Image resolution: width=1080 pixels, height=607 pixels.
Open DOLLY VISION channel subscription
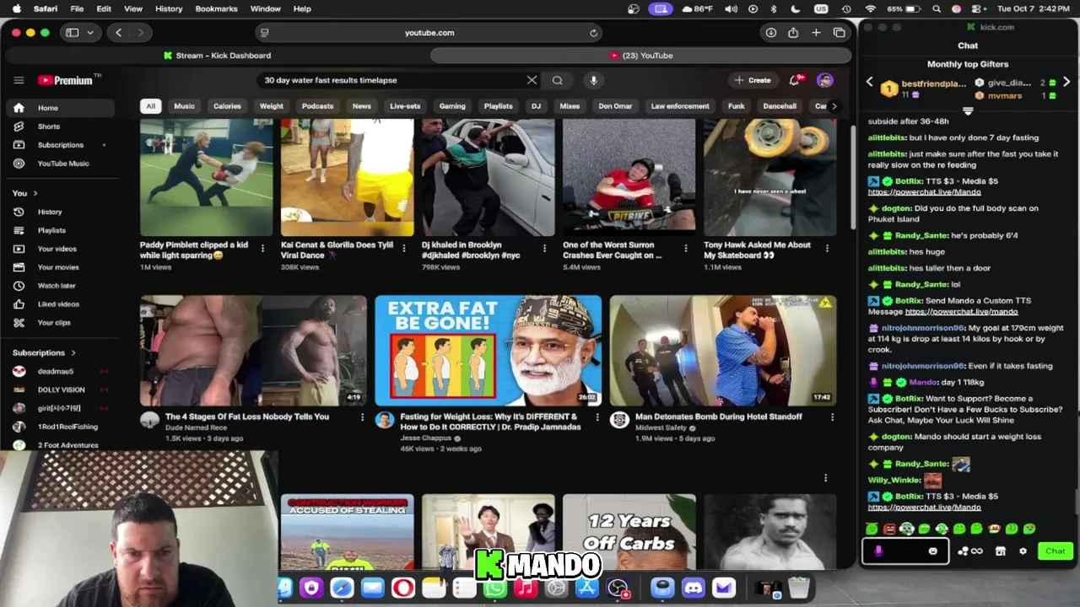(59, 389)
